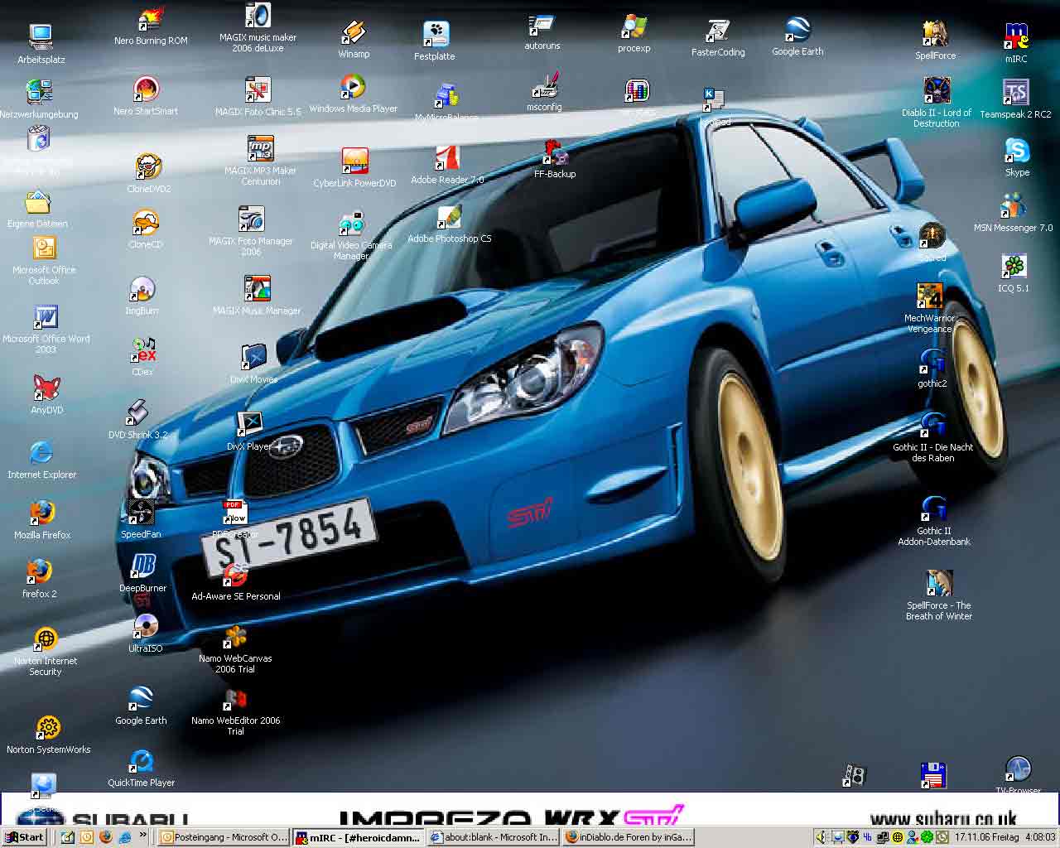This screenshot has height=848, width=1060.
Task: Open UltraISO disc icon
Action: click(146, 627)
